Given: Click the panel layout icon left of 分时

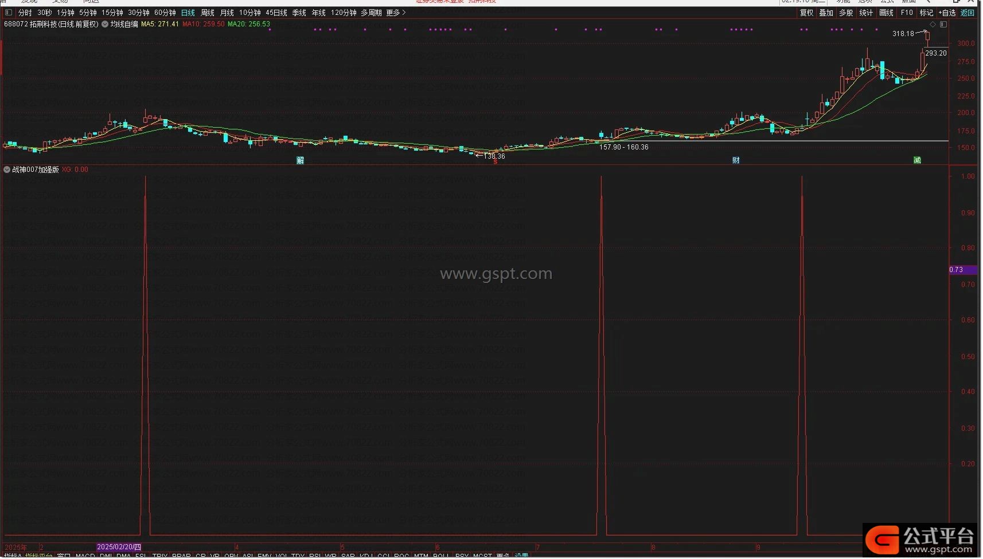Looking at the screenshot, I should point(9,13).
